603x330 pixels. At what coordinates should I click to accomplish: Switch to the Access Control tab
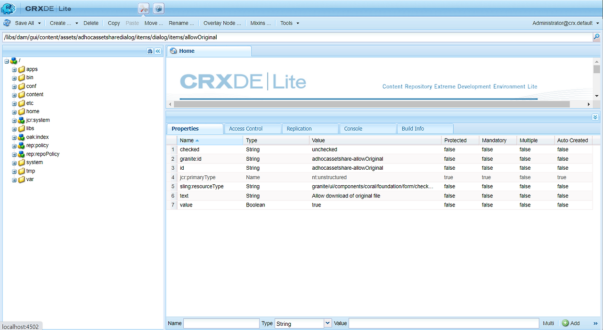click(x=253, y=128)
